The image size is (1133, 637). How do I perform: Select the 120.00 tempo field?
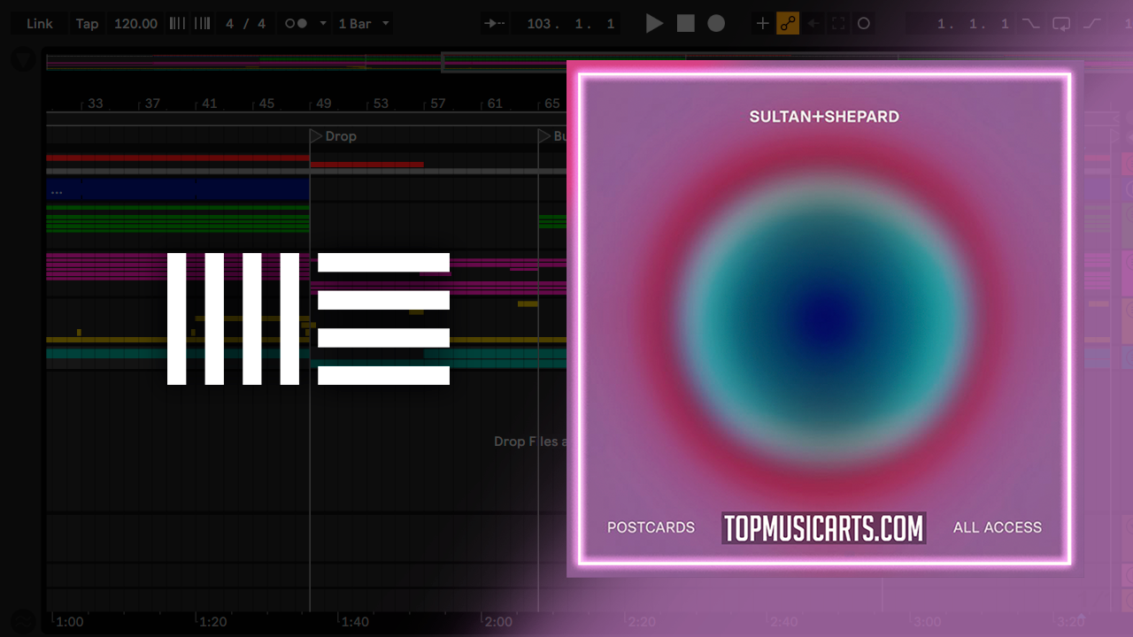tap(135, 24)
